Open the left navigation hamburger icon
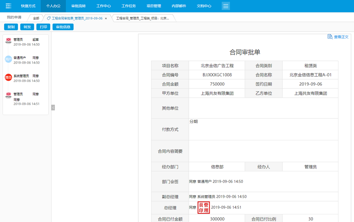Image resolution: width=354 pixels, height=222 pixels. point(8,6)
